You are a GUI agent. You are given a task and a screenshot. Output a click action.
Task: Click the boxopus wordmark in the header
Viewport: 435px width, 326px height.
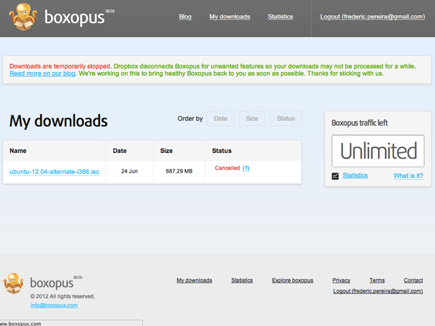(x=74, y=18)
